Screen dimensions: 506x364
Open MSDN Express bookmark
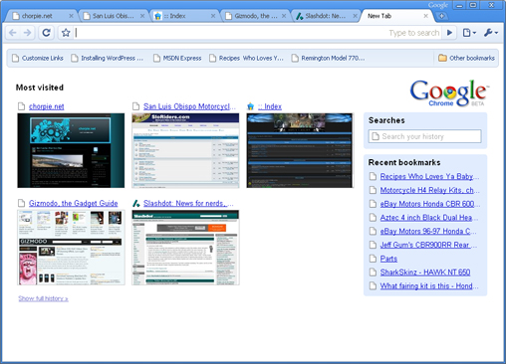coord(177,58)
